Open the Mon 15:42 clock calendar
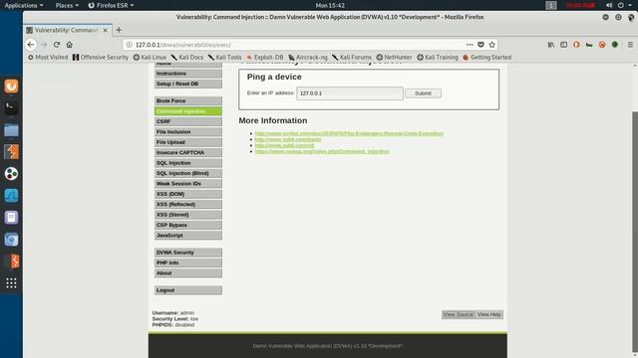638x358 pixels. coord(330,5)
